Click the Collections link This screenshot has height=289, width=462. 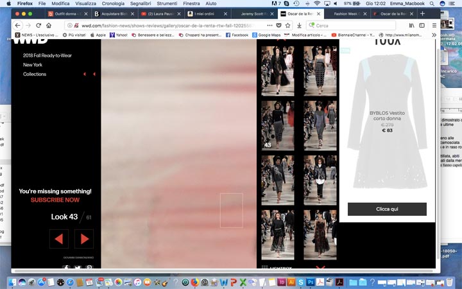click(35, 74)
